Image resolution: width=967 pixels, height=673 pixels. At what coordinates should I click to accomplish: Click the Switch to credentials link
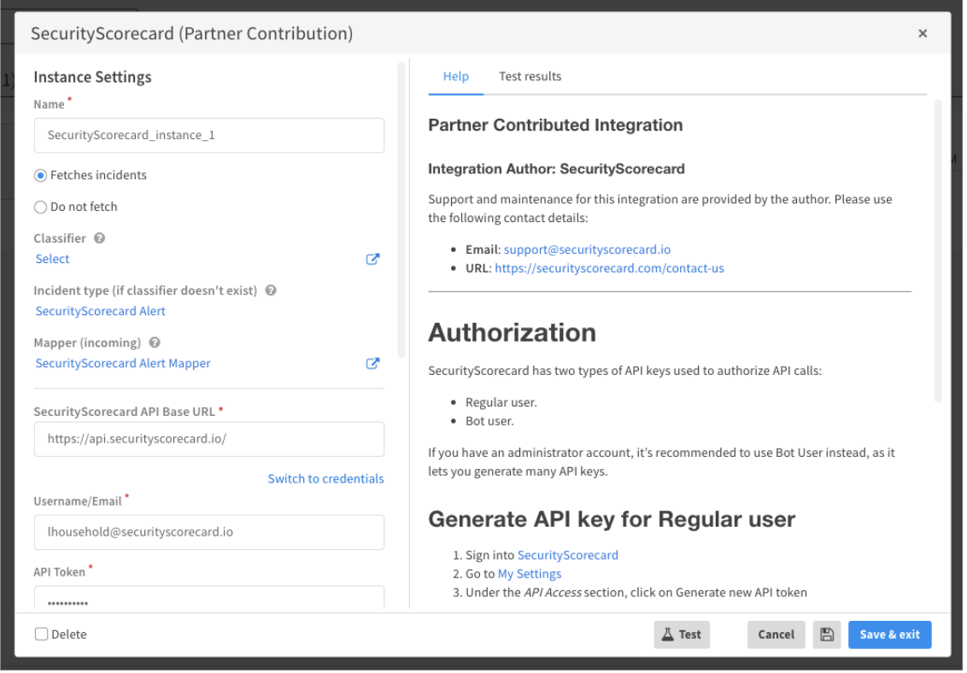[327, 481]
